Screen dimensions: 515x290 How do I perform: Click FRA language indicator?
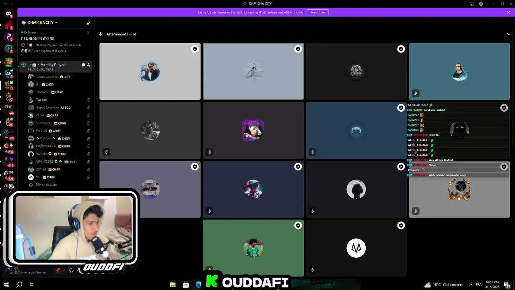478,285
